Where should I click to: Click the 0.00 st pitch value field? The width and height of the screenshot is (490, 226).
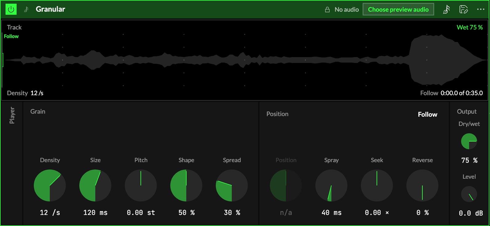[x=141, y=212]
